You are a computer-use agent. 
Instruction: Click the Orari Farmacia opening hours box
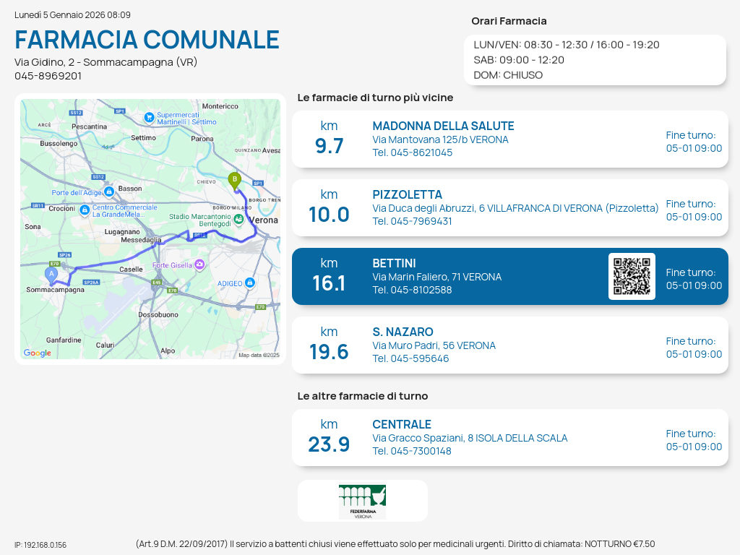[594, 59]
